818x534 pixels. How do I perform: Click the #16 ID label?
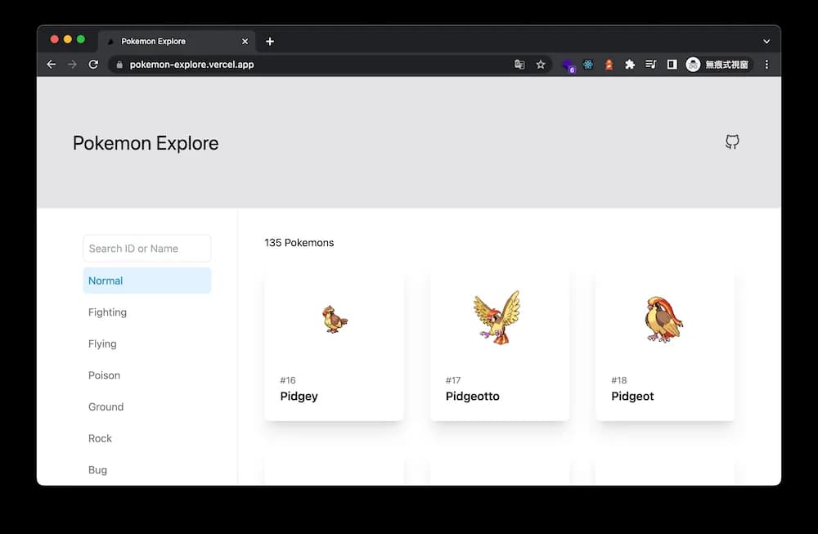tap(288, 380)
